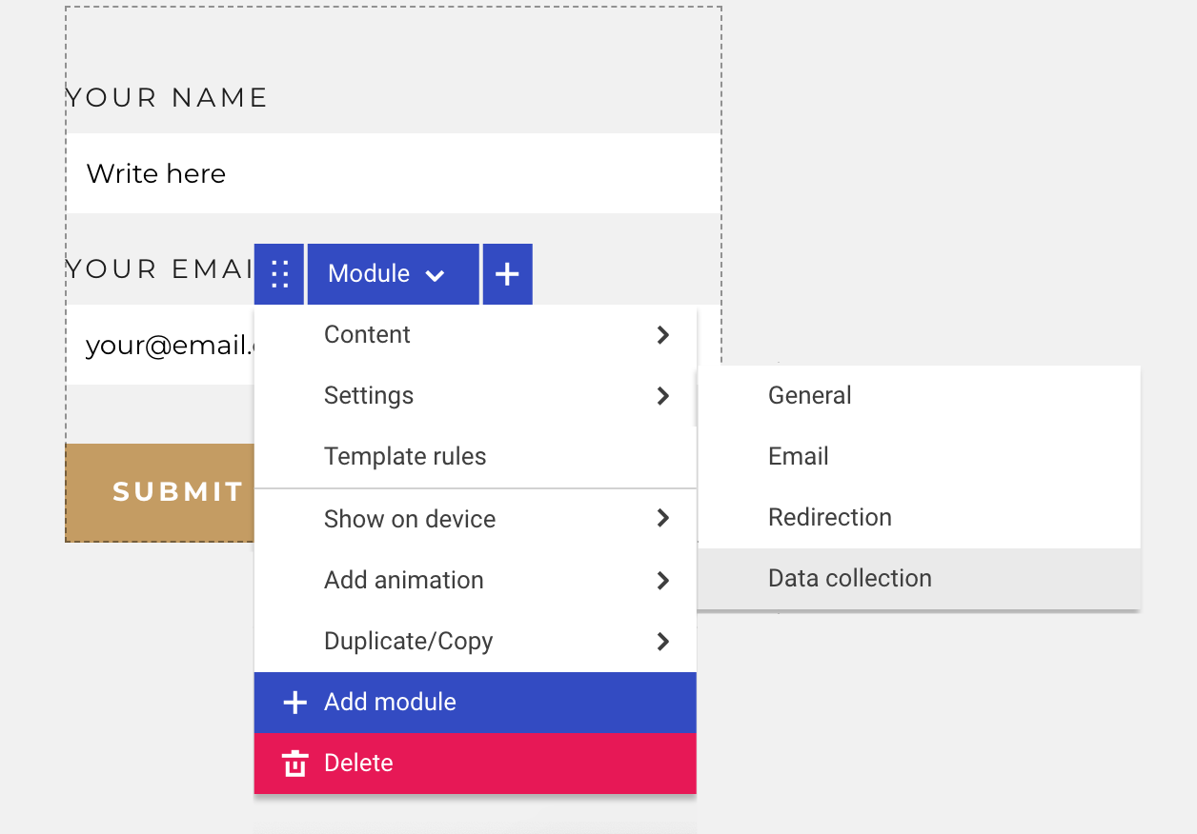Image resolution: width=1197 pixels, height=834 pixels.
Task: Choose Data collection in Settings submenu
Action: (919, 579)
